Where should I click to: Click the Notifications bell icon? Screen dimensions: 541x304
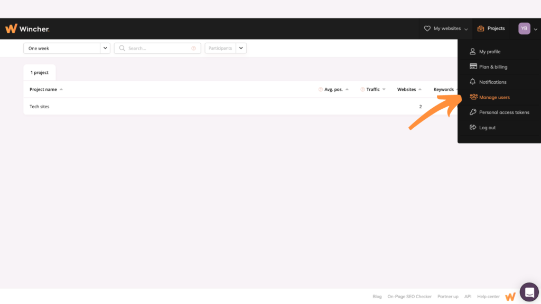tap(473, 82)
